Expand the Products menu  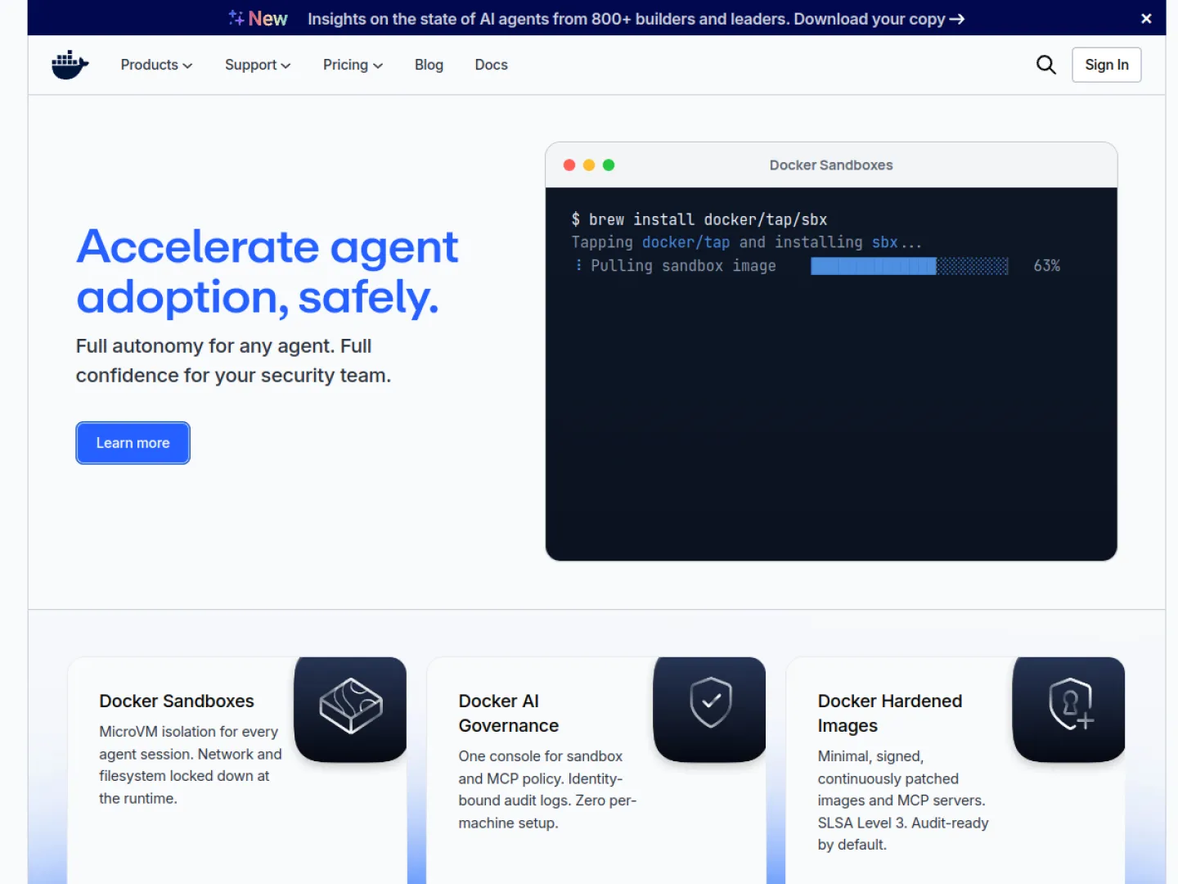(156, 65)
